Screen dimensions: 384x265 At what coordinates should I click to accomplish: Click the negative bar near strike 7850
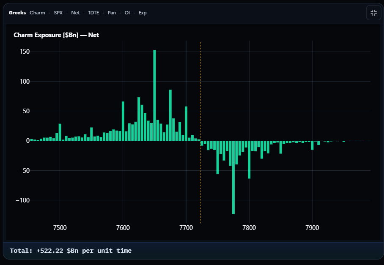coord(281,147)
